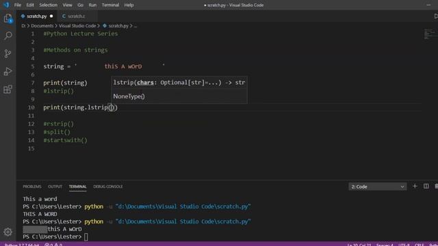Screen dimensions: 438x246
Task: Click the '#Methods on strings' comment
Action: (x=75, y=50)
